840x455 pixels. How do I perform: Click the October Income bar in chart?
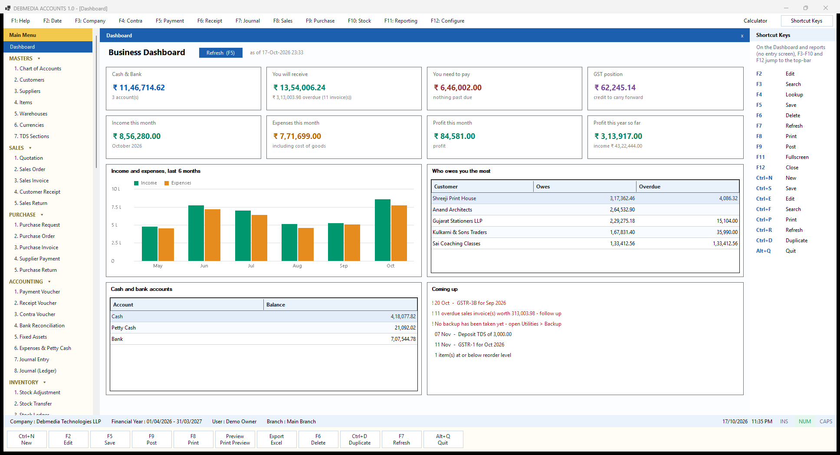383,230
